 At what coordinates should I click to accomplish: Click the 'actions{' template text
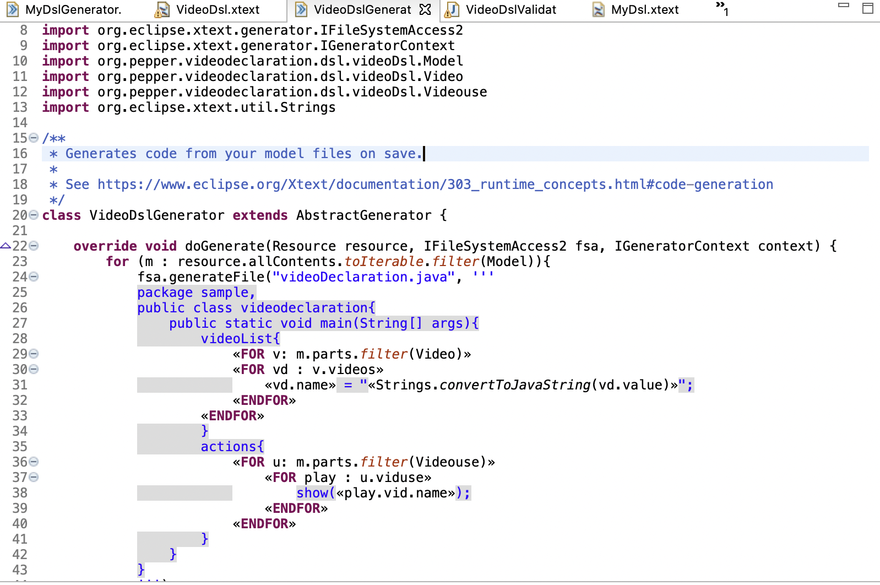pos(232,447)
